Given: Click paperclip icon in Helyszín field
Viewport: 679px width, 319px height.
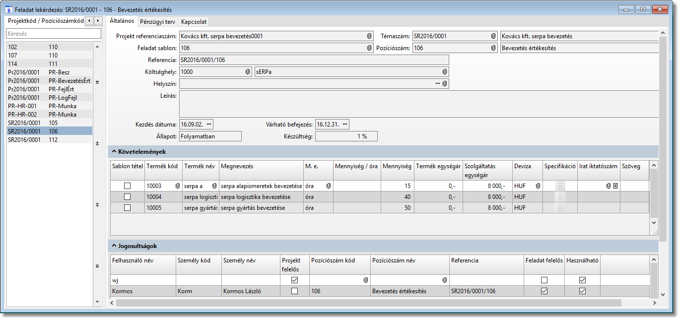Looking at the screenshot, I should (445, 84).
